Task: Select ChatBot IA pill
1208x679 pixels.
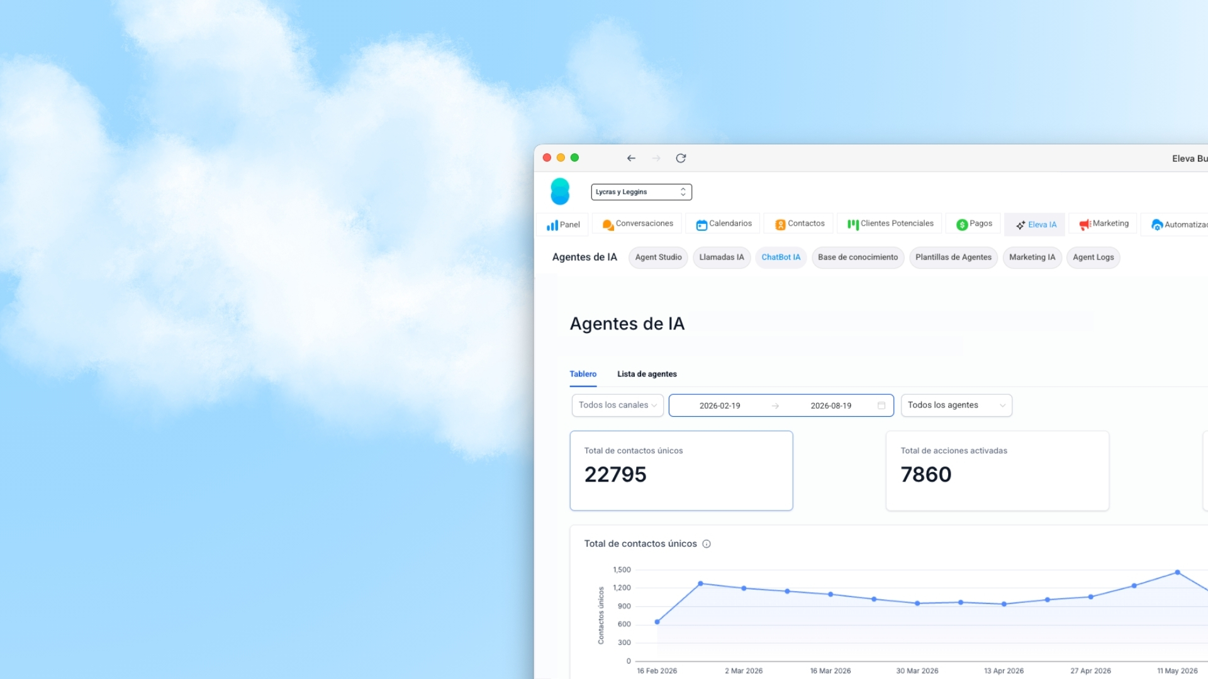Action: pyautogui.click(x=781, y=258)
